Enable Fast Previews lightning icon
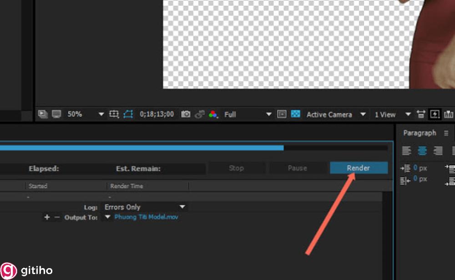This screenshot has width=455, height=280. coord(435,114)
